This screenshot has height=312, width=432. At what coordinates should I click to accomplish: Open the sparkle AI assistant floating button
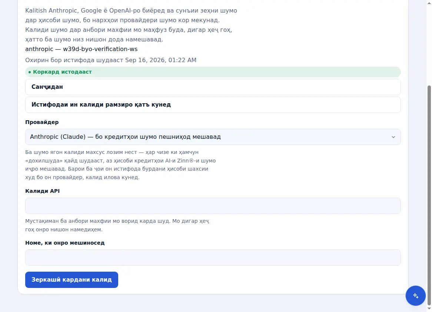[415, 295]
